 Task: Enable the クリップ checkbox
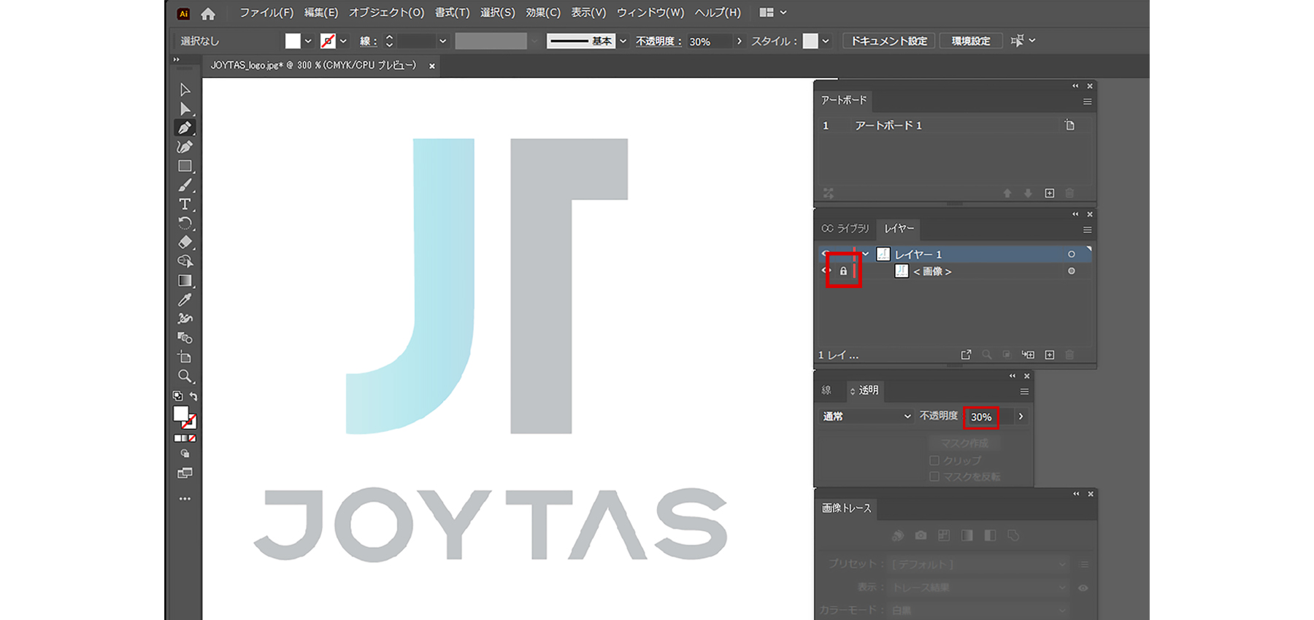pyautogui.click(x=934, y=460)
